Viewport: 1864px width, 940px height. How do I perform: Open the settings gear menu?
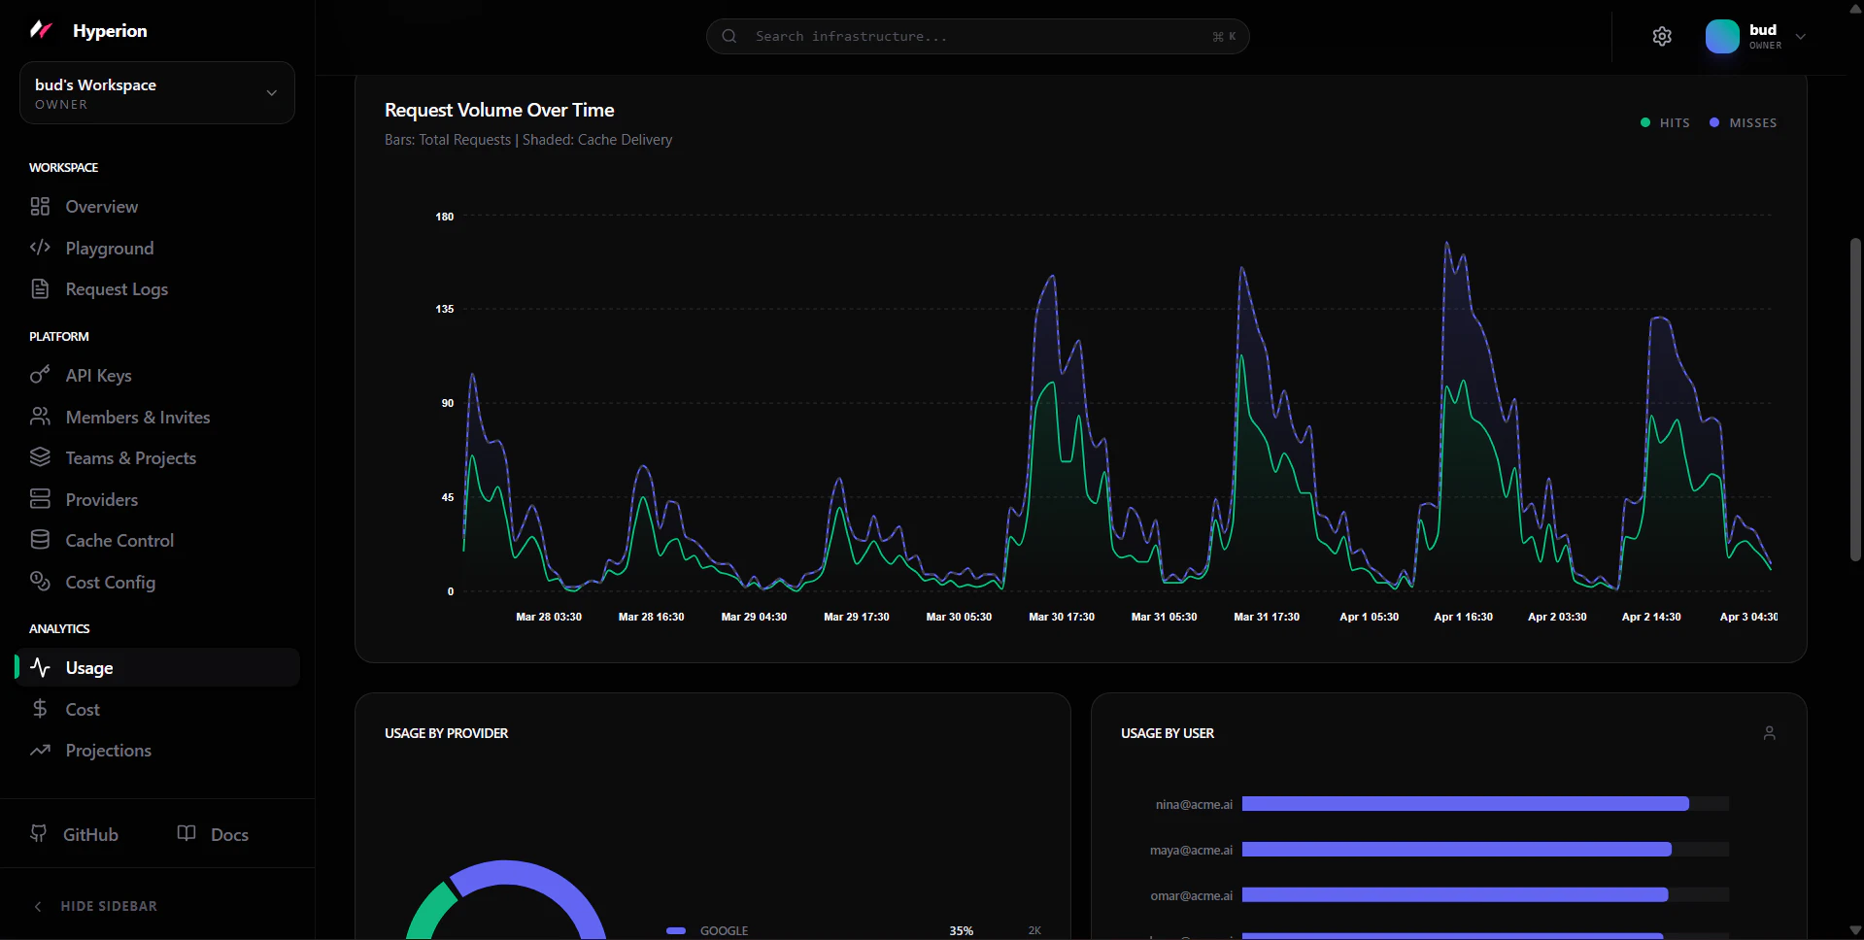1661,36
